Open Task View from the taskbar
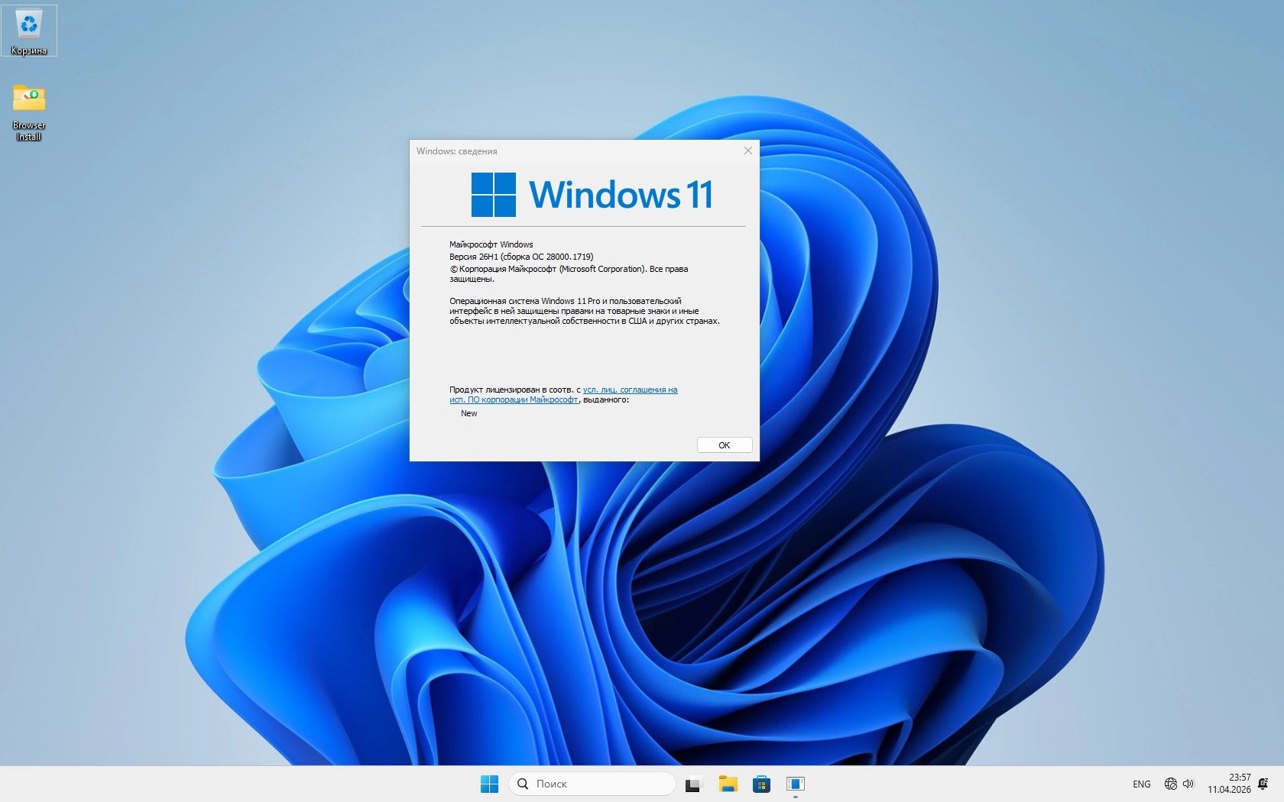 click(693, 784)
